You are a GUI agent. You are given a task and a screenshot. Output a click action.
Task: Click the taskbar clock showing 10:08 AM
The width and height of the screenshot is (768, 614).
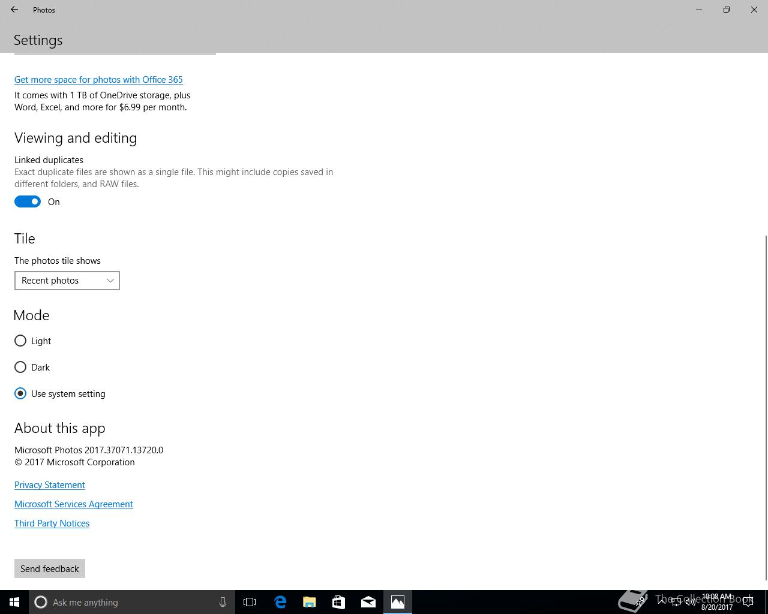pos(717,602)
